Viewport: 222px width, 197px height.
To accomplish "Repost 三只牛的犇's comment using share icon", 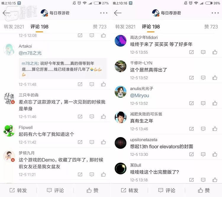I will tap(80, 117).
